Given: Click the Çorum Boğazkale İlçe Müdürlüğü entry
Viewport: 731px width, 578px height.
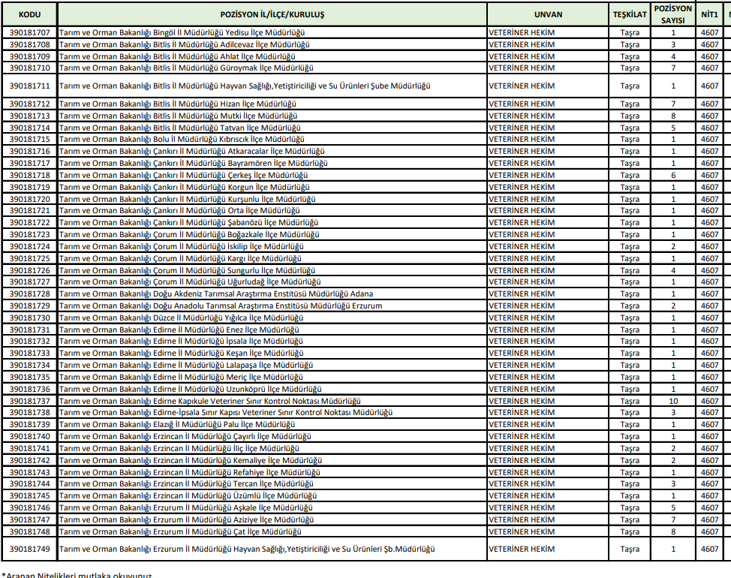Looking at the screenshot, I should pos(189,234).
